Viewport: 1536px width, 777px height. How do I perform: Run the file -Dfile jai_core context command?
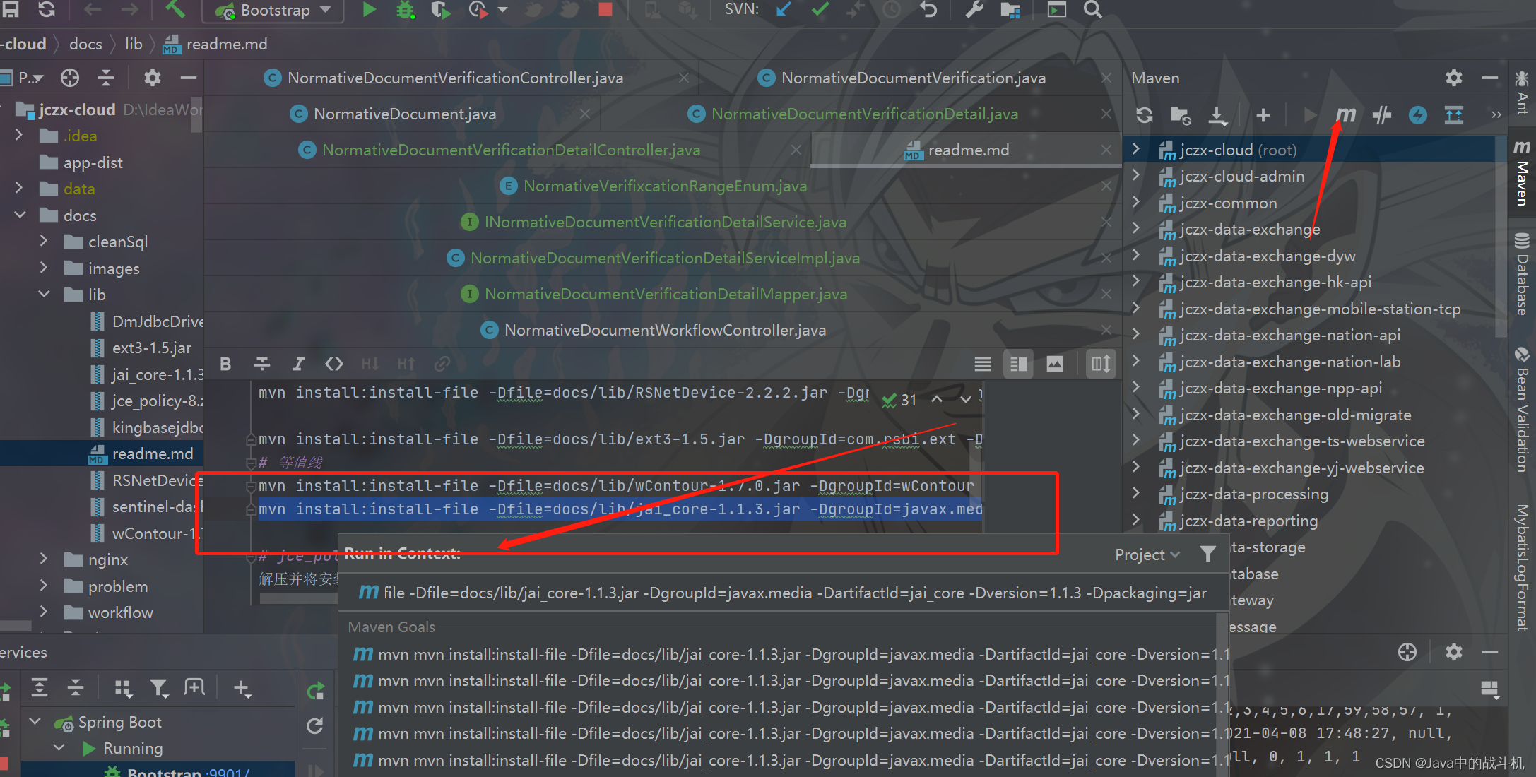(784, 593)
